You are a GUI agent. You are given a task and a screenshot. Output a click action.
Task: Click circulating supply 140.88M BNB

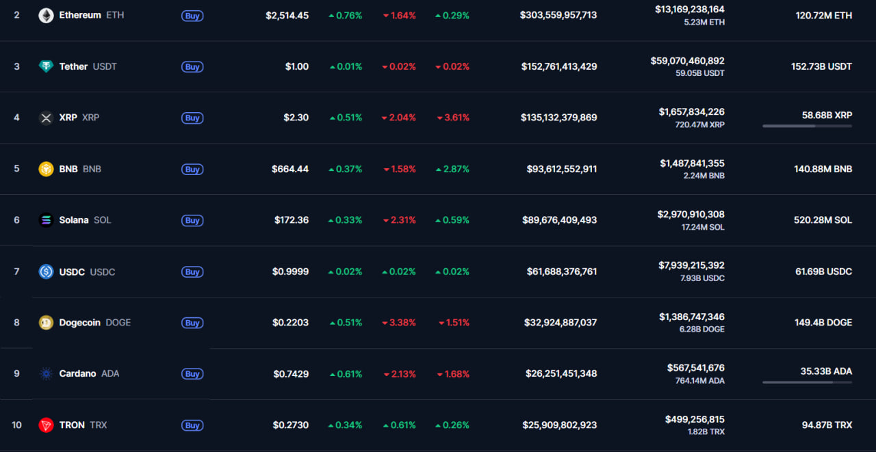tap(823, 169)
